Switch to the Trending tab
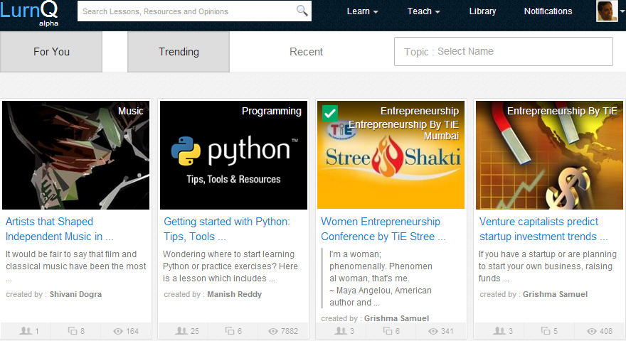This screenshot has height=341, width=626. click(179, 52)
